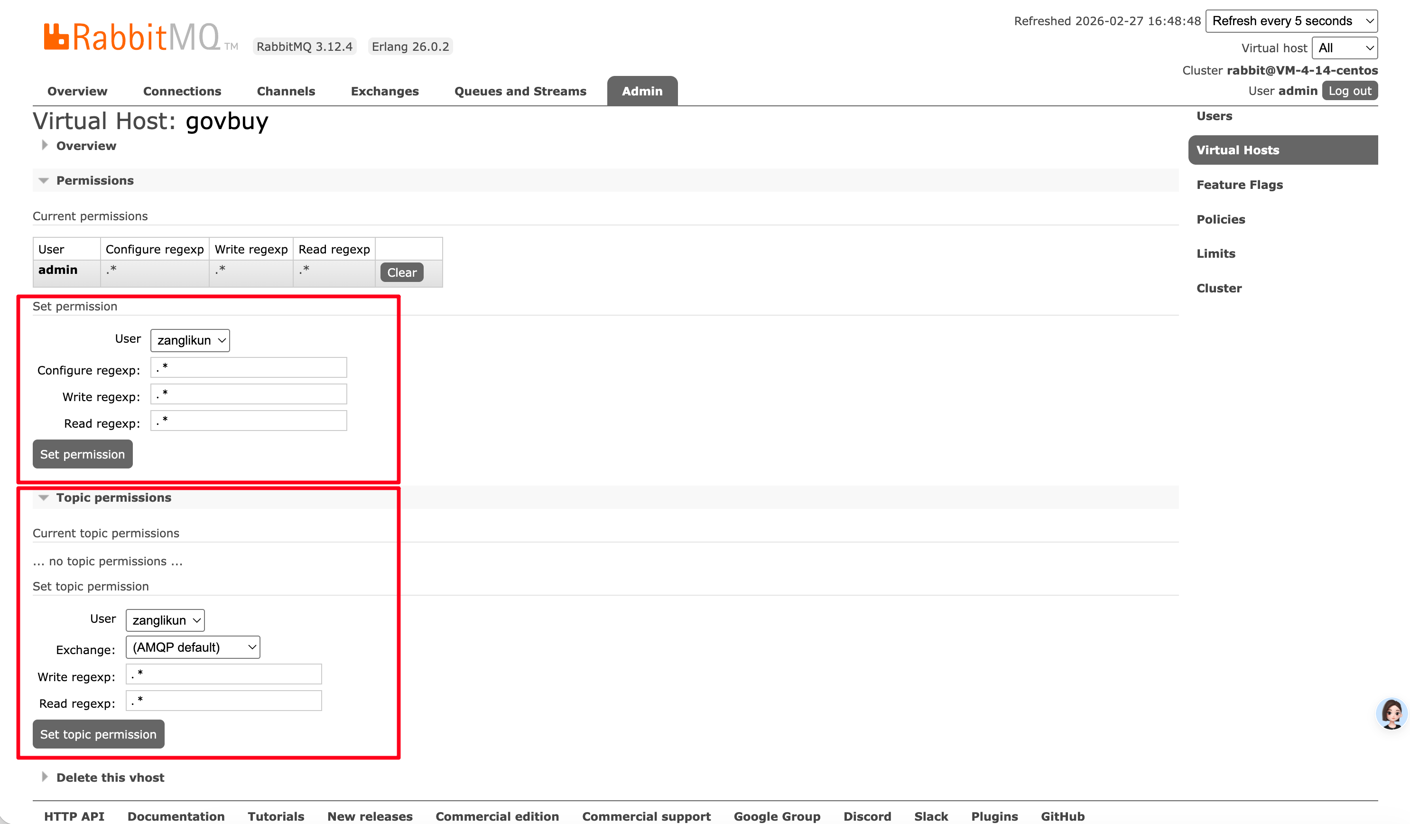This screenshot has width=1410, height=824.
Task: Open the HTTP API footer link
Action: tap(74, 815)
